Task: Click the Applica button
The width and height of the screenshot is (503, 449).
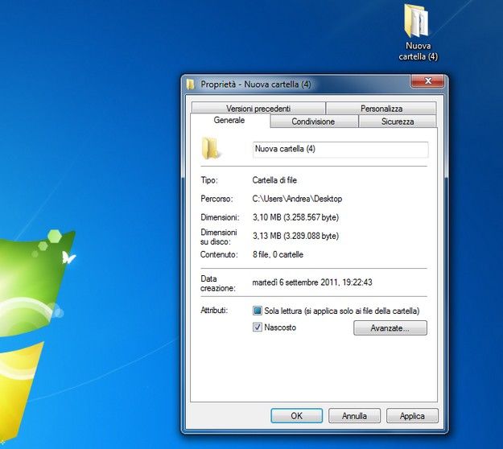Action: coord(412,416)
